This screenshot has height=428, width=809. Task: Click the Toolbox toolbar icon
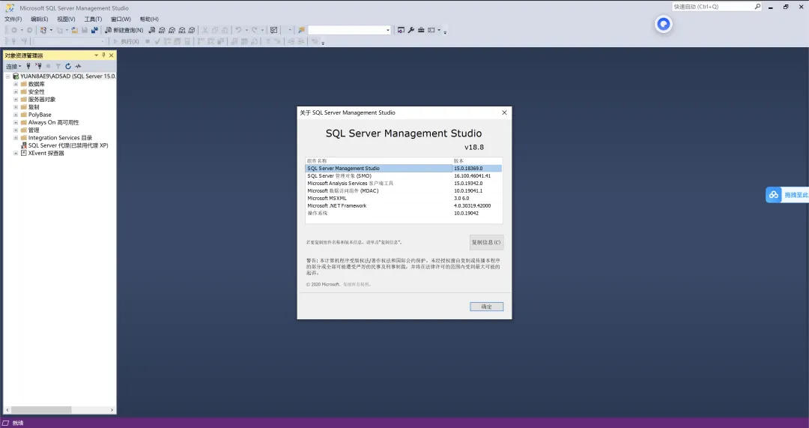pyautogui.click(x=421, y=30)
